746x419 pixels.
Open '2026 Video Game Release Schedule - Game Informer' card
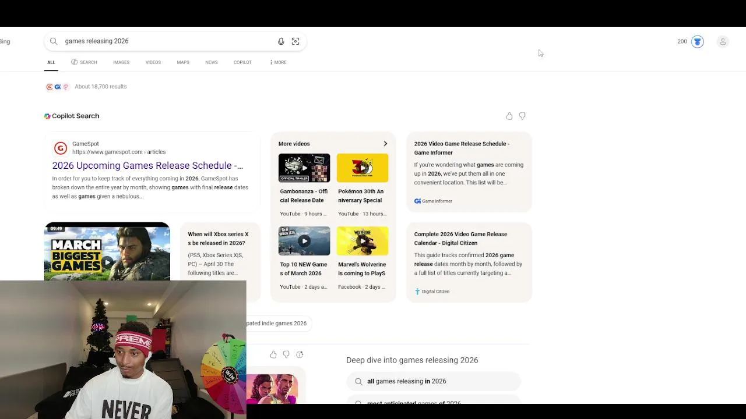469,172
